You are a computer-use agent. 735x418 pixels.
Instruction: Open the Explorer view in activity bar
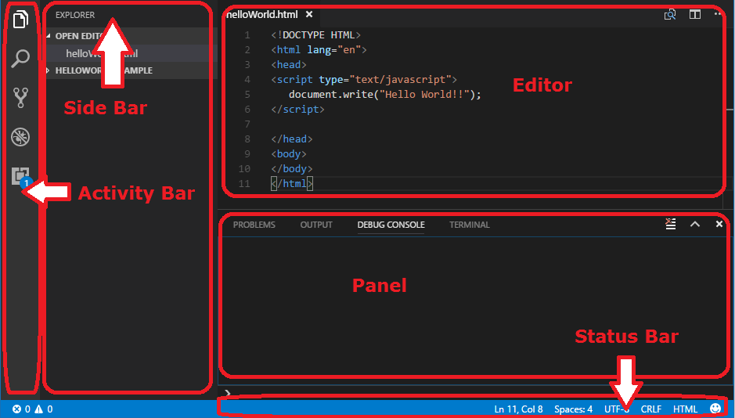point(20,20)
